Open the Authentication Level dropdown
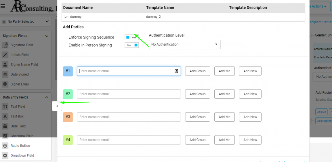The height and width of the screenshot is (162, 332). pyautogui.click(x=184, y=45)
